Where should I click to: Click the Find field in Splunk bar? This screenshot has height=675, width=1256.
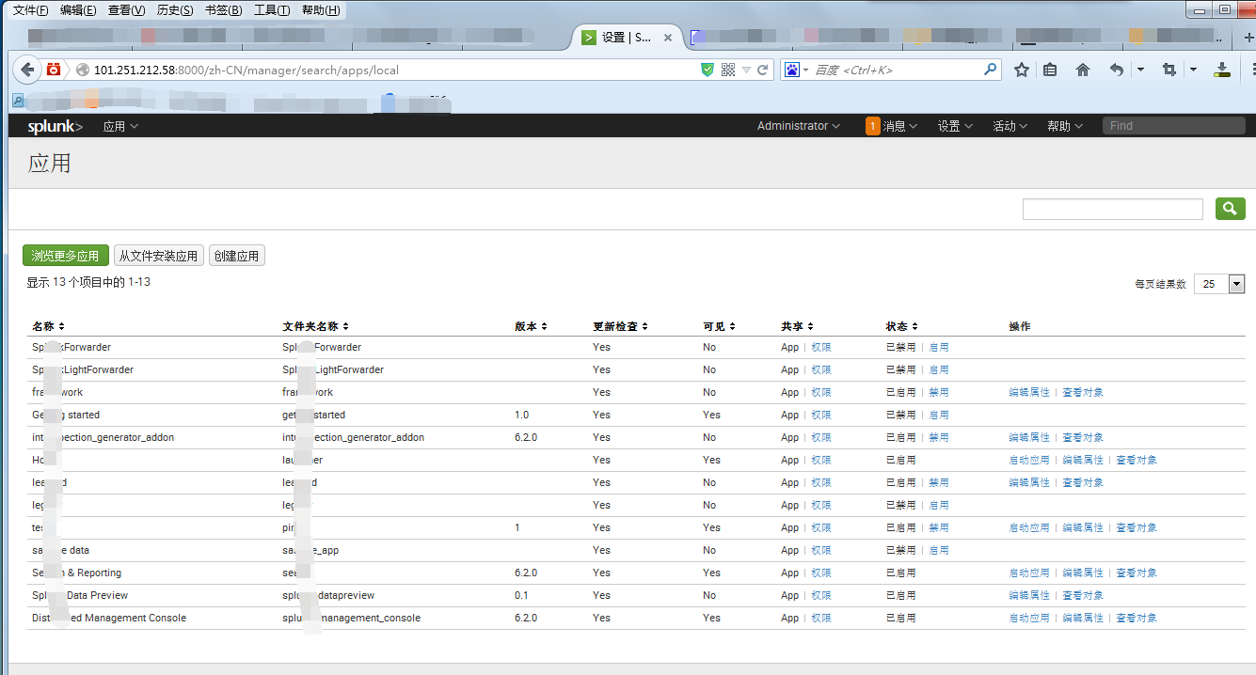click(x=1174, y=126)
